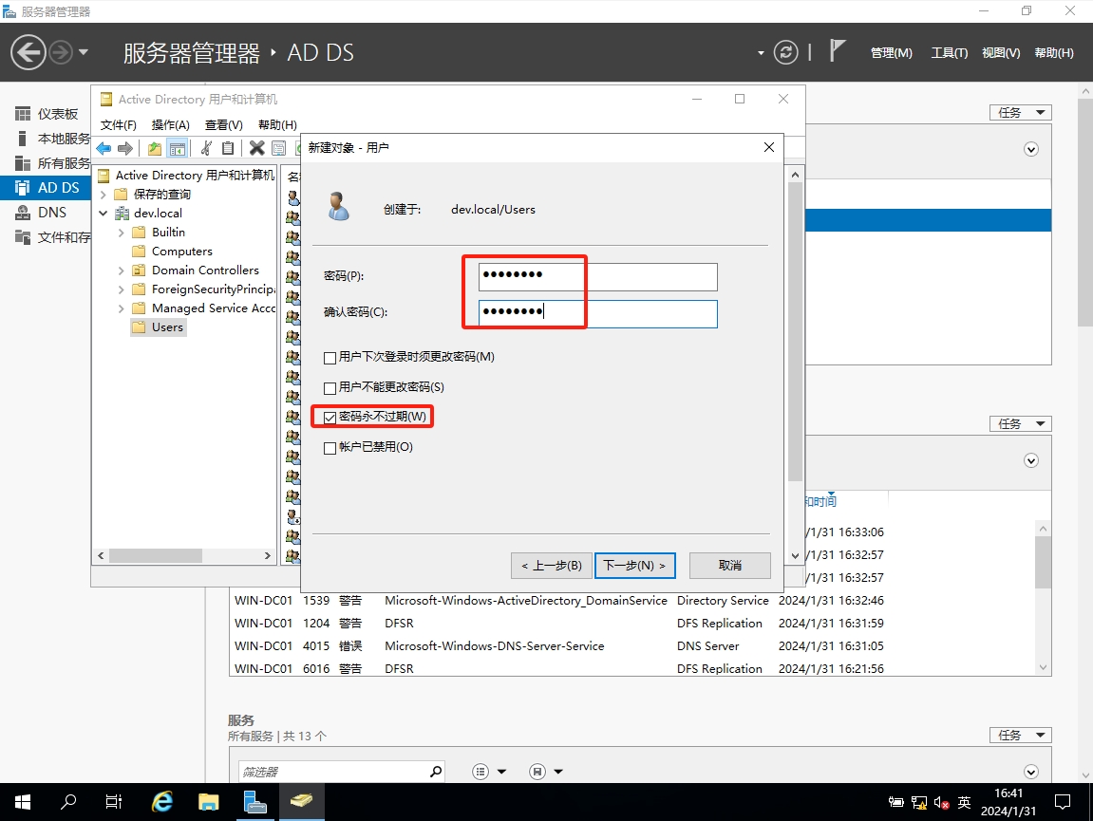1093x821 pixels.
Task: Open Internet Explorer from the taskbar
Action: point(162,802)
